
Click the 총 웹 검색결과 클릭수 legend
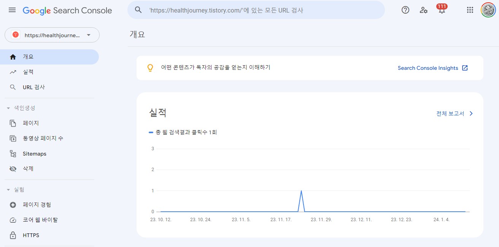(x=183, y=132)
